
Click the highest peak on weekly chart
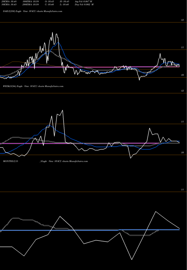pos(62,110)
